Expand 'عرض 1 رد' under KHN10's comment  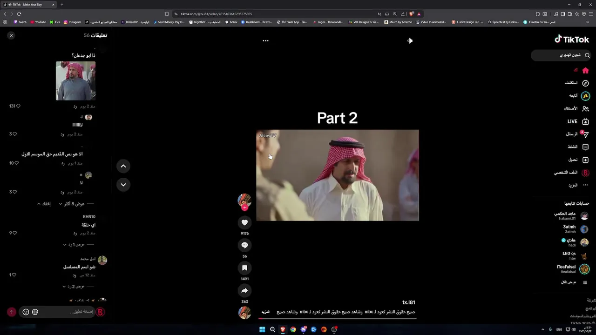coord(74,245)
